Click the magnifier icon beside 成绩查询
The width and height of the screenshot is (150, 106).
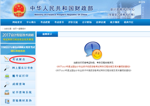(x=7, y=84)
